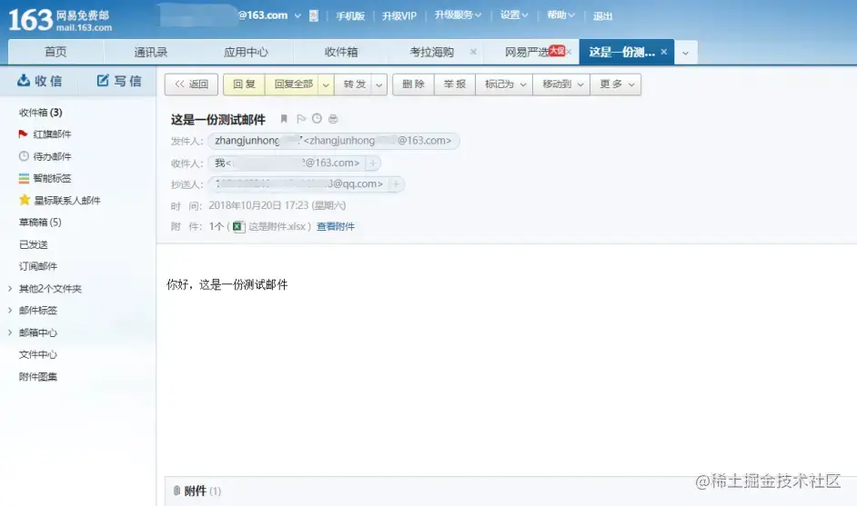Flag this email with the flag icon
The height and width of the screenshot is (506, 857).
coord(300,119)
